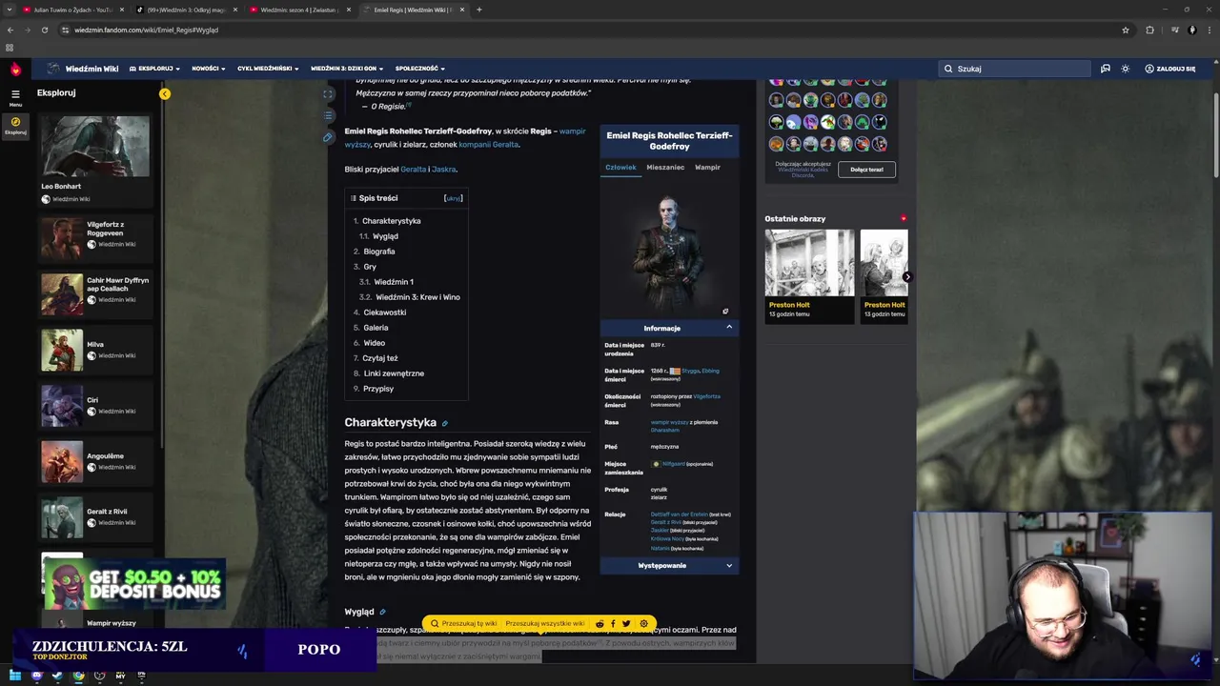The width and height of the screenshot is (1220, 686).
Task: Open yellow bar settings gear icon
Action: 644,623
